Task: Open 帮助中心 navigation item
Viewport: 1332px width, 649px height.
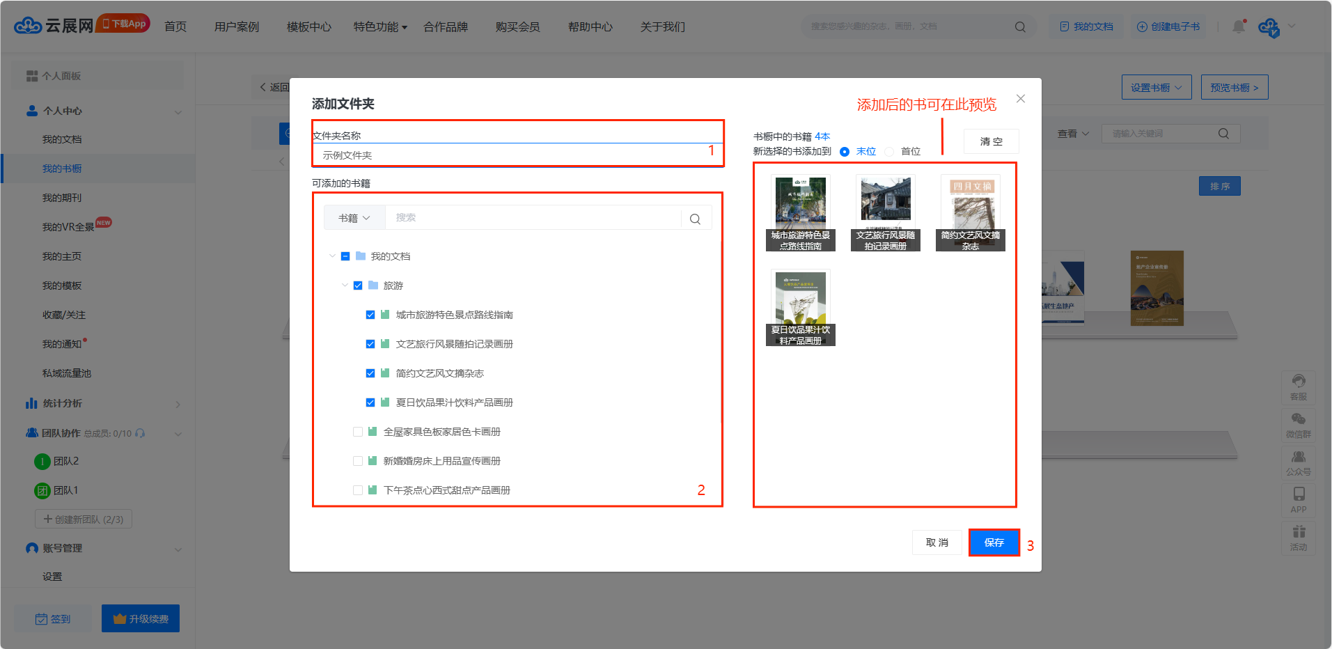Action: coord(590,26)
